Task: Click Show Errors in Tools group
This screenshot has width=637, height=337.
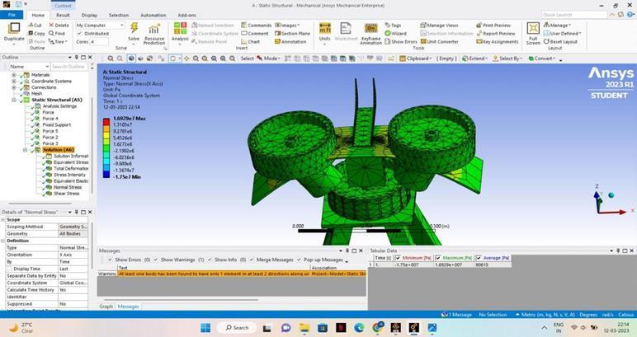Action: coord(401,41)
